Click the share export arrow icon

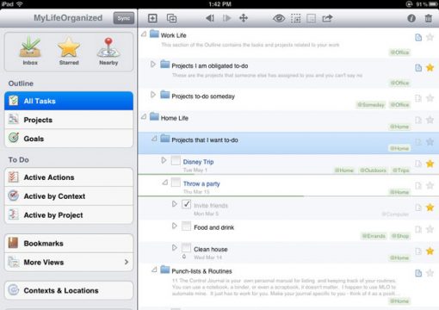(327, 18)
